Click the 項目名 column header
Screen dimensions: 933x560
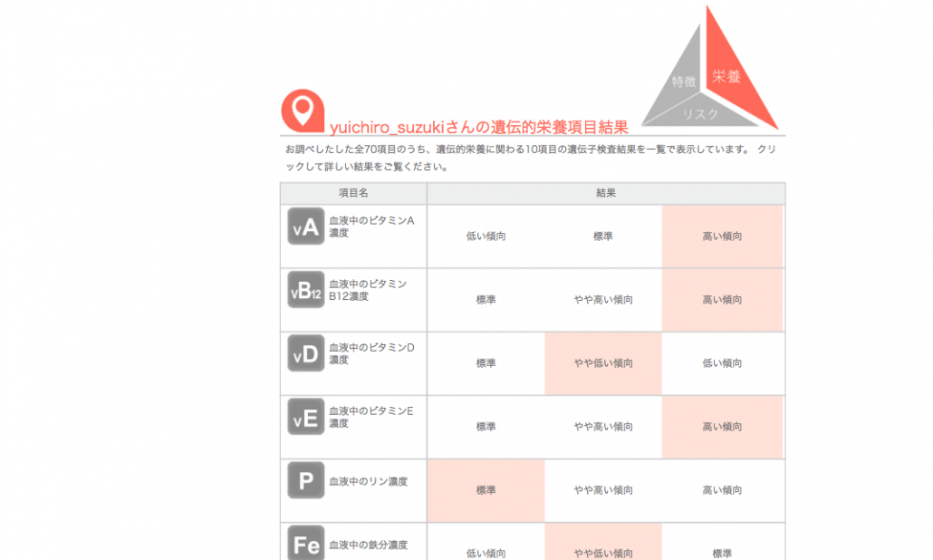pyautogui.click(x=353, y=194)
